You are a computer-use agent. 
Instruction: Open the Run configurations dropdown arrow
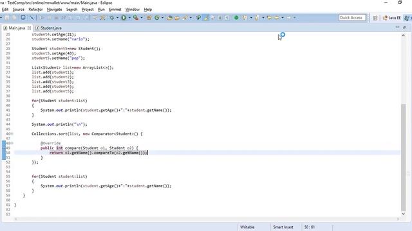point(129,17)
